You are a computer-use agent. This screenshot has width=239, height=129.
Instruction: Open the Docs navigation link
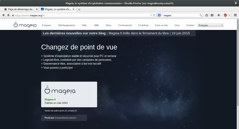109,25
